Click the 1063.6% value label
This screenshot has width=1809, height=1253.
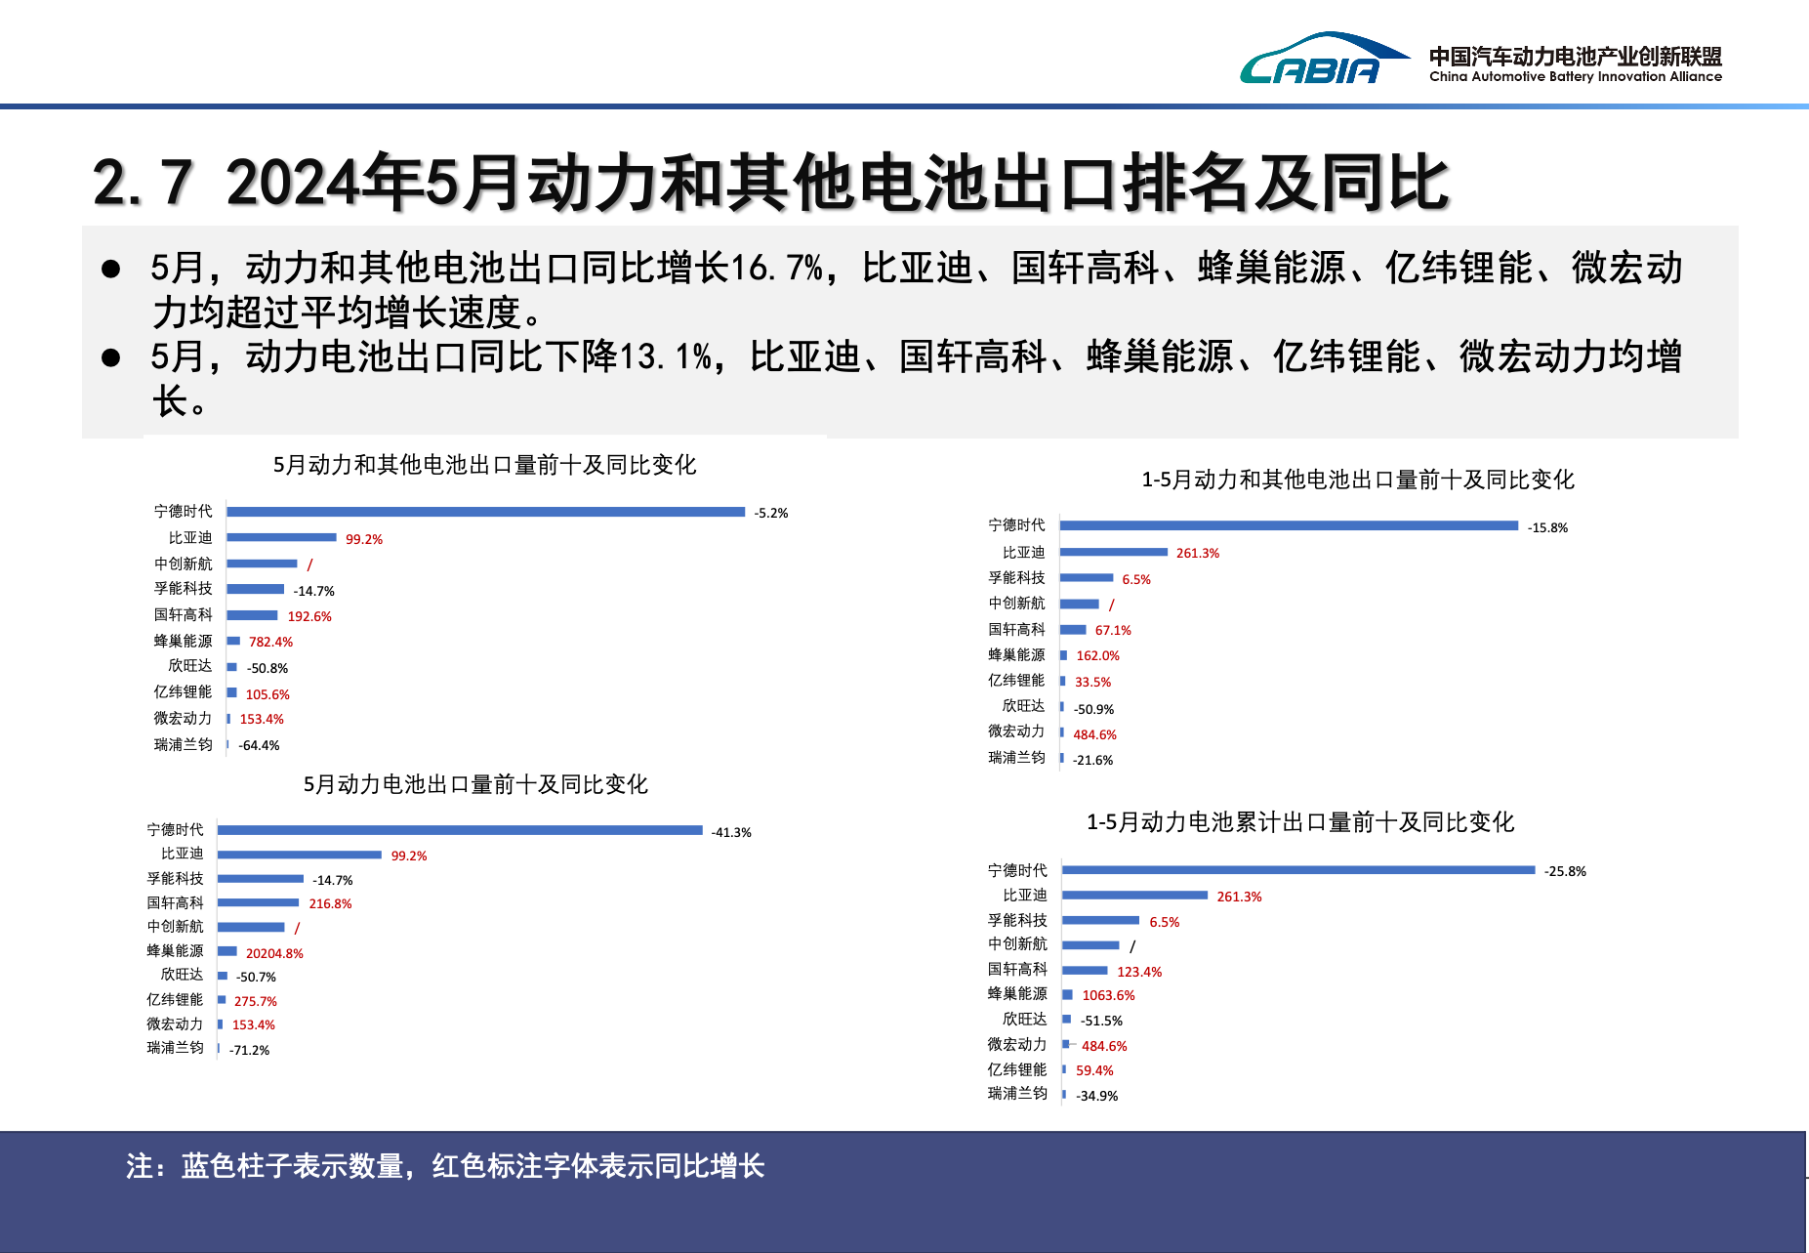(1108, 995)
